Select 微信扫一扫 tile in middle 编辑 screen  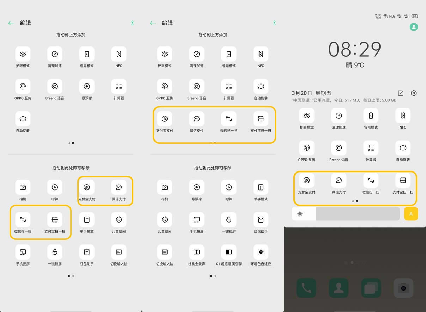[x=229, y=119]
